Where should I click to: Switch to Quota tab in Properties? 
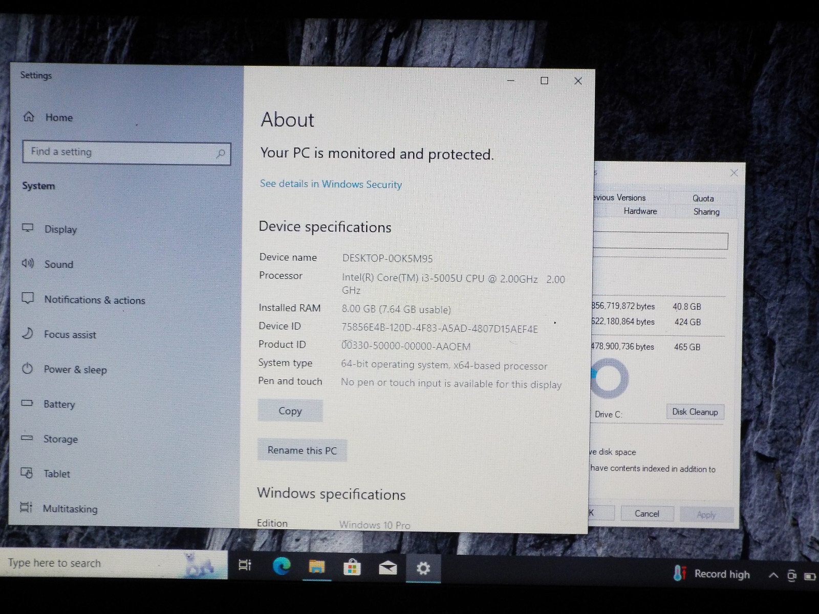click(x=703, y=198)
